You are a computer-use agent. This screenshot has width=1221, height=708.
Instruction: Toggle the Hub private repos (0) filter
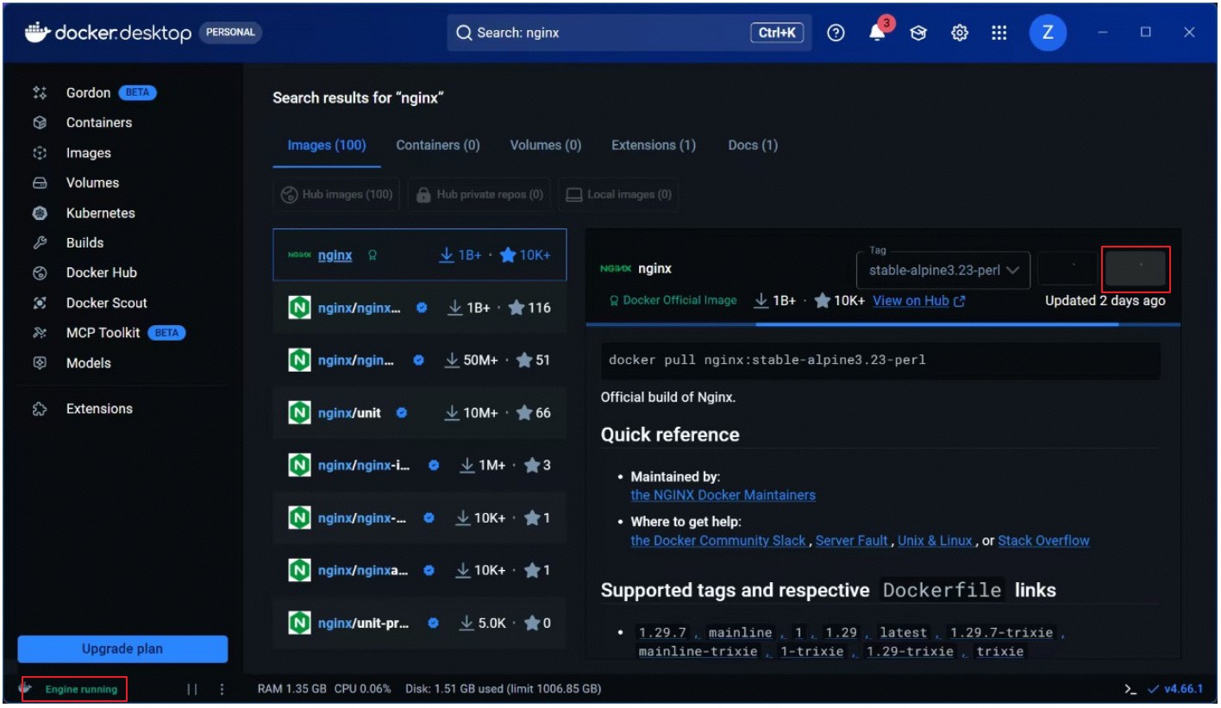click(480, 195)
